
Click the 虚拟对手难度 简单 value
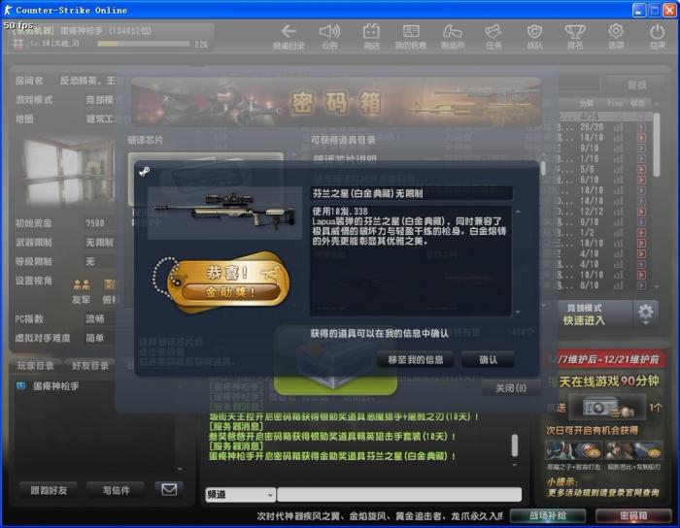pos(95,338)
